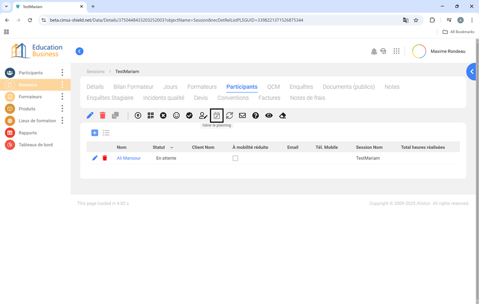
Task: Collapse the left sidebar with arrow button
Action: click(79, 51)
